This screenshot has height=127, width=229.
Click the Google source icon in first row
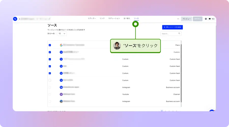click(61, 45)
